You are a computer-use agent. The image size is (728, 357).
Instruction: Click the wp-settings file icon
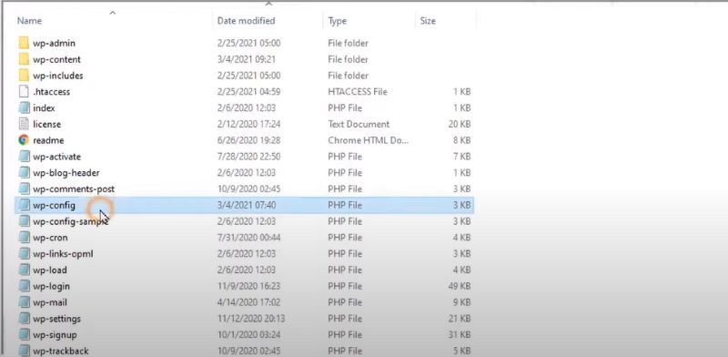click(x=24, y=319)
